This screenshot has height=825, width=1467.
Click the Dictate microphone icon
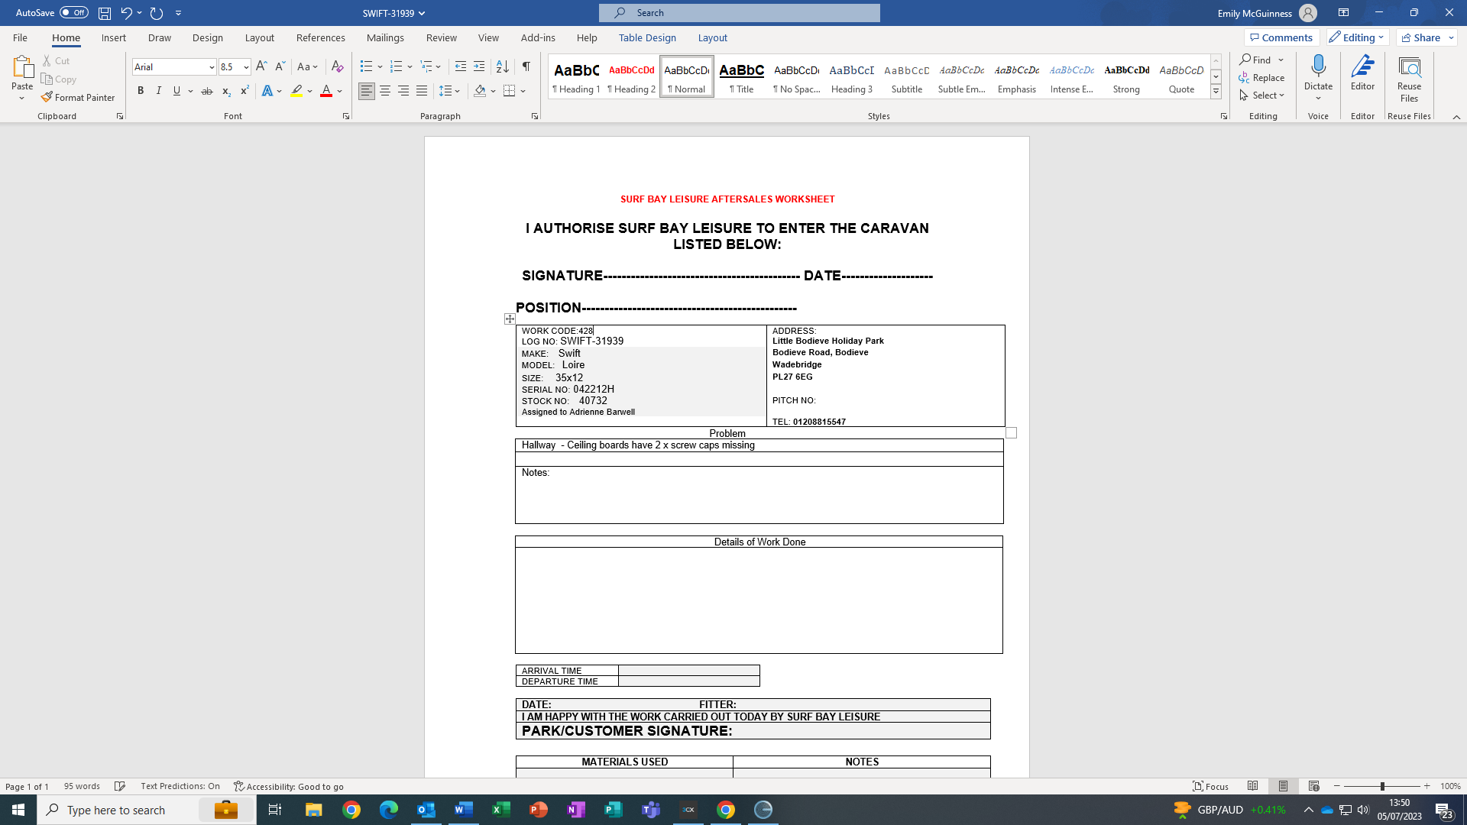(1318, 66)
